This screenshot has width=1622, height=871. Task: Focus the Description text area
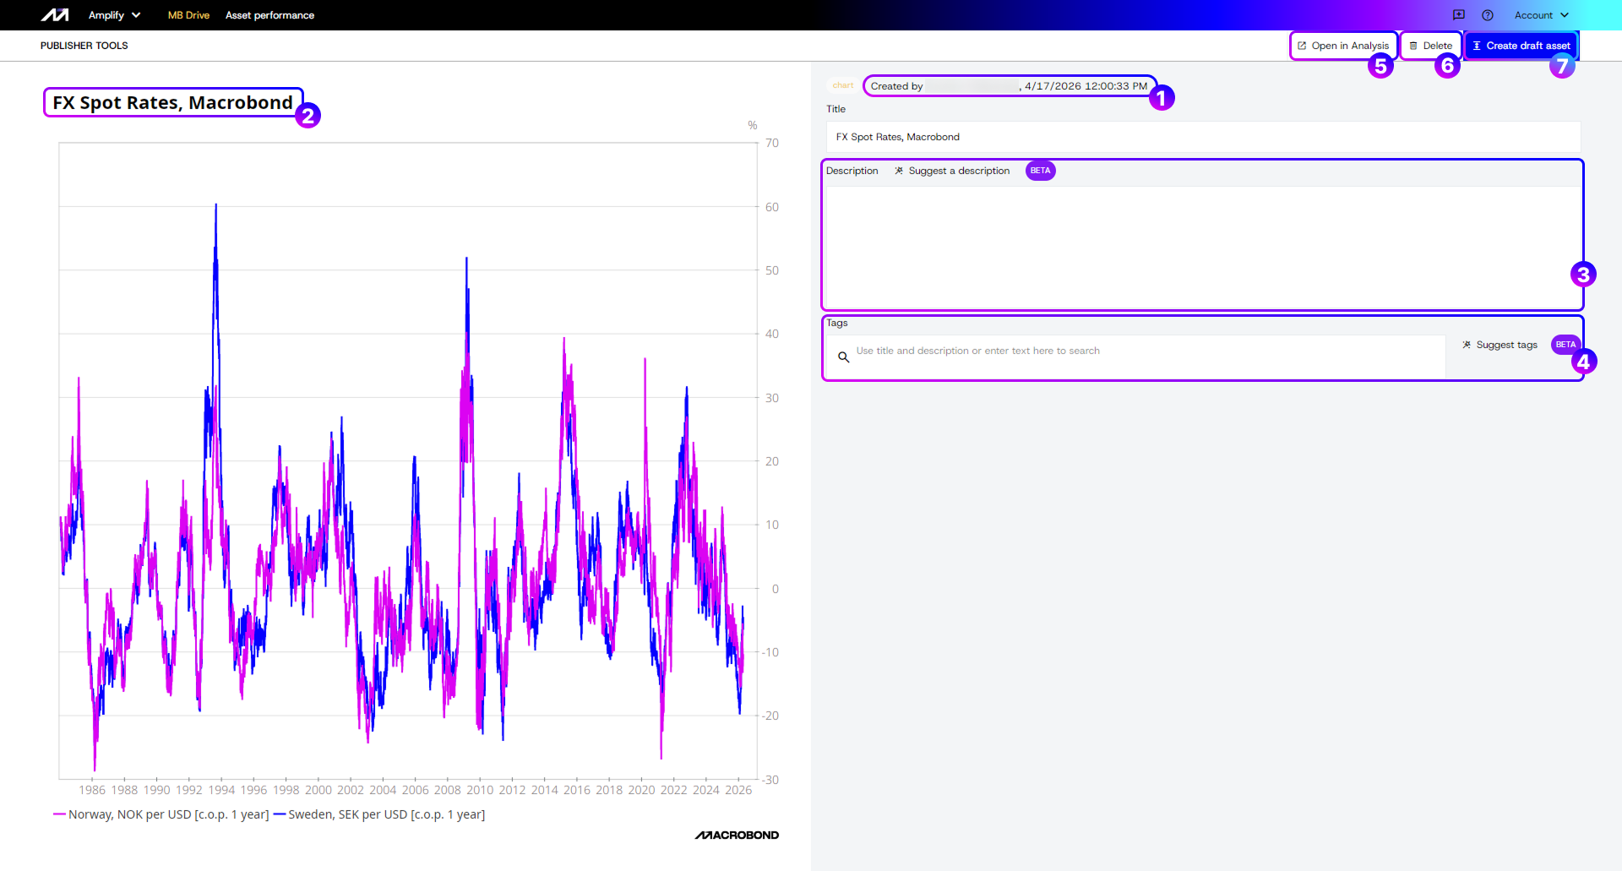point(1202,247)
